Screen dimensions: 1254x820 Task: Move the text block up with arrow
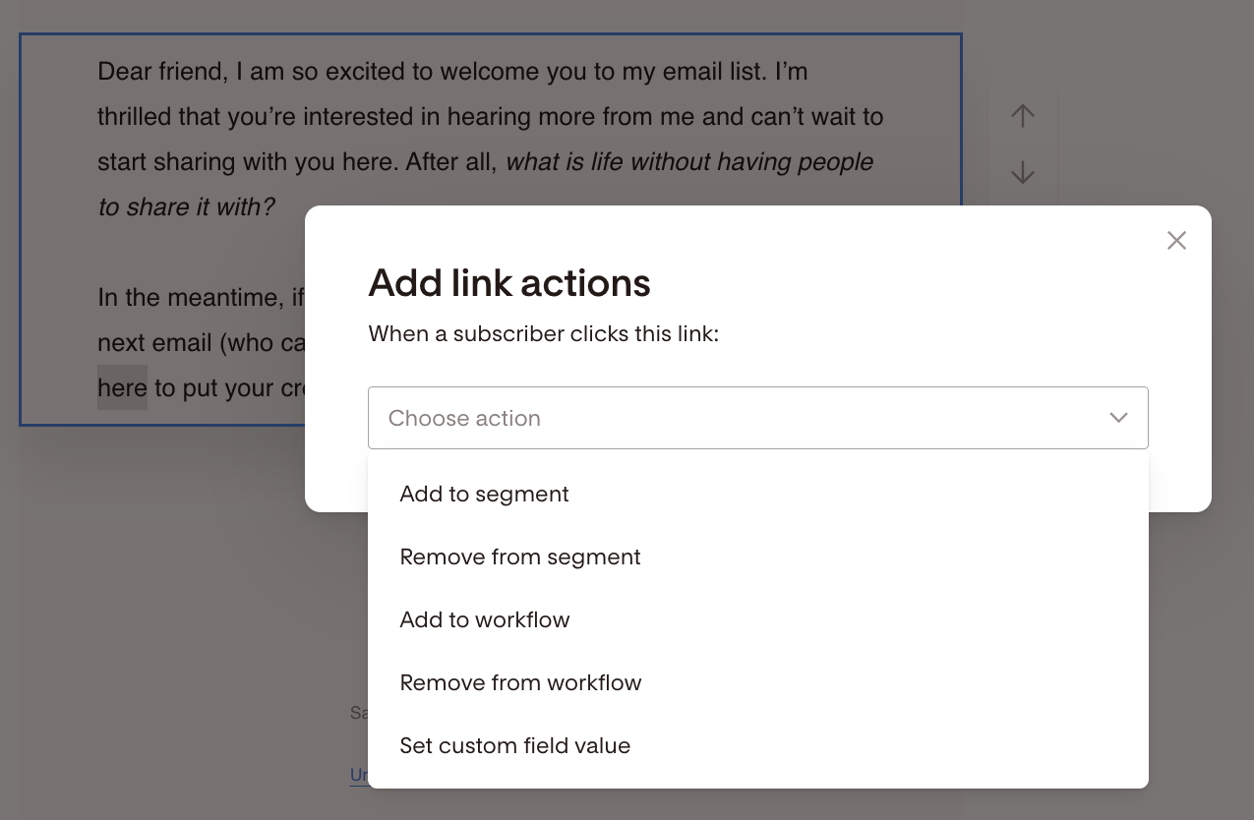coord(1023,116)
